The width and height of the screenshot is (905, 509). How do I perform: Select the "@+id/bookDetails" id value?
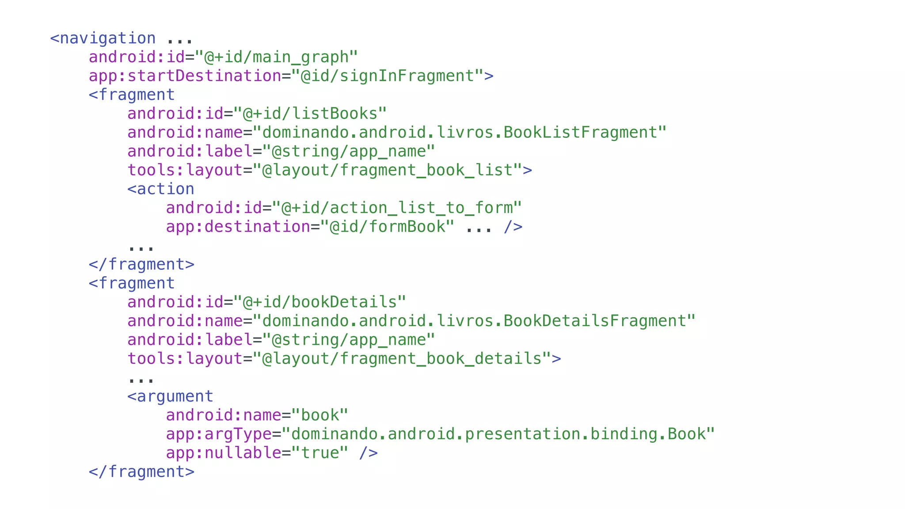(319, 302)
